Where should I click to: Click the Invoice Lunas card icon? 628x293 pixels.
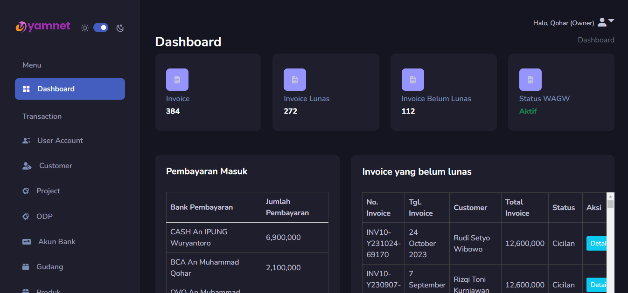[295, 80]
